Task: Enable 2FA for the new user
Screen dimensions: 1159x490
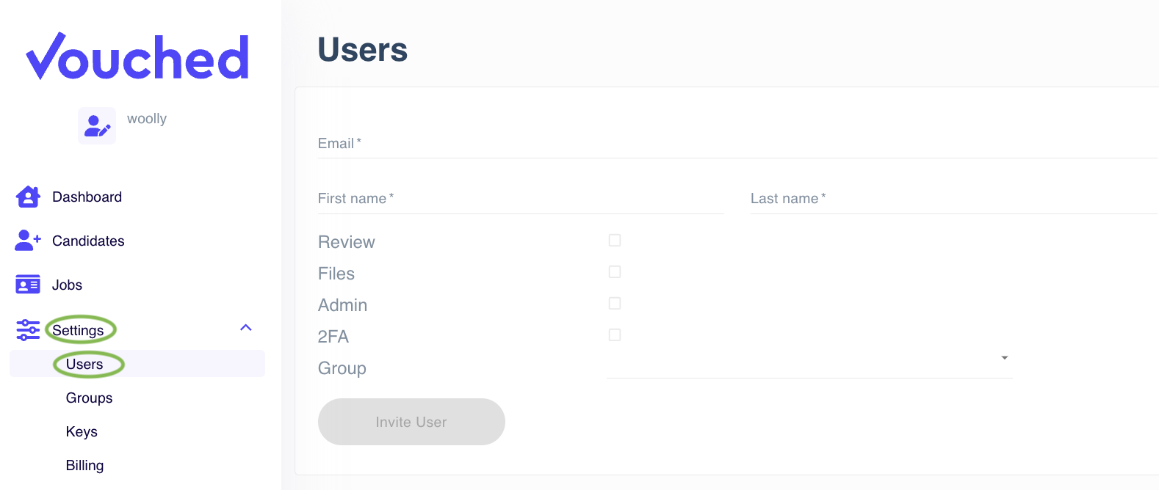Action: pos(614,334)
